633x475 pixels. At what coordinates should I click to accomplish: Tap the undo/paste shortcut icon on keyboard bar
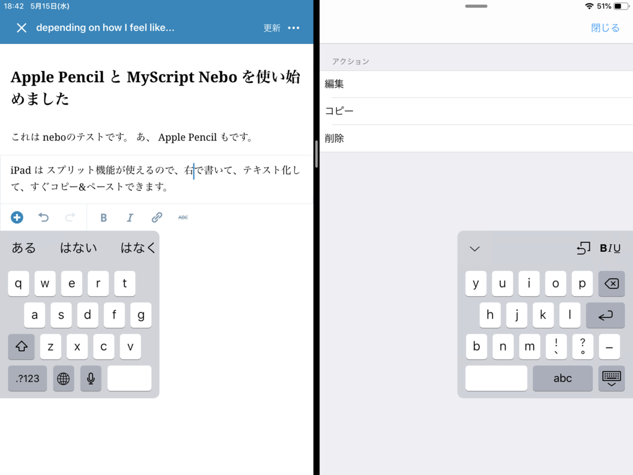584,248
